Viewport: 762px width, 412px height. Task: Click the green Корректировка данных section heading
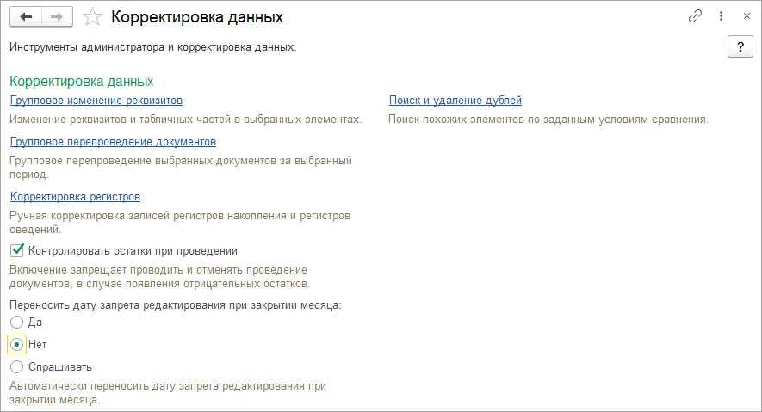(x=82, y=81)
